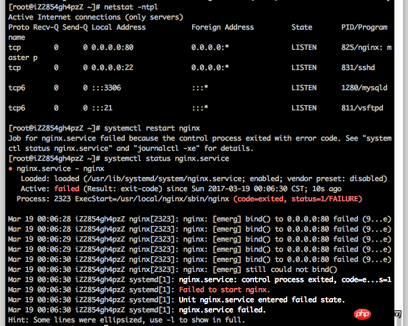The height and width of the screenshot is (326, 408).
Task: Click 'systemctl restart nginx' command text
Action: point(152,128)
